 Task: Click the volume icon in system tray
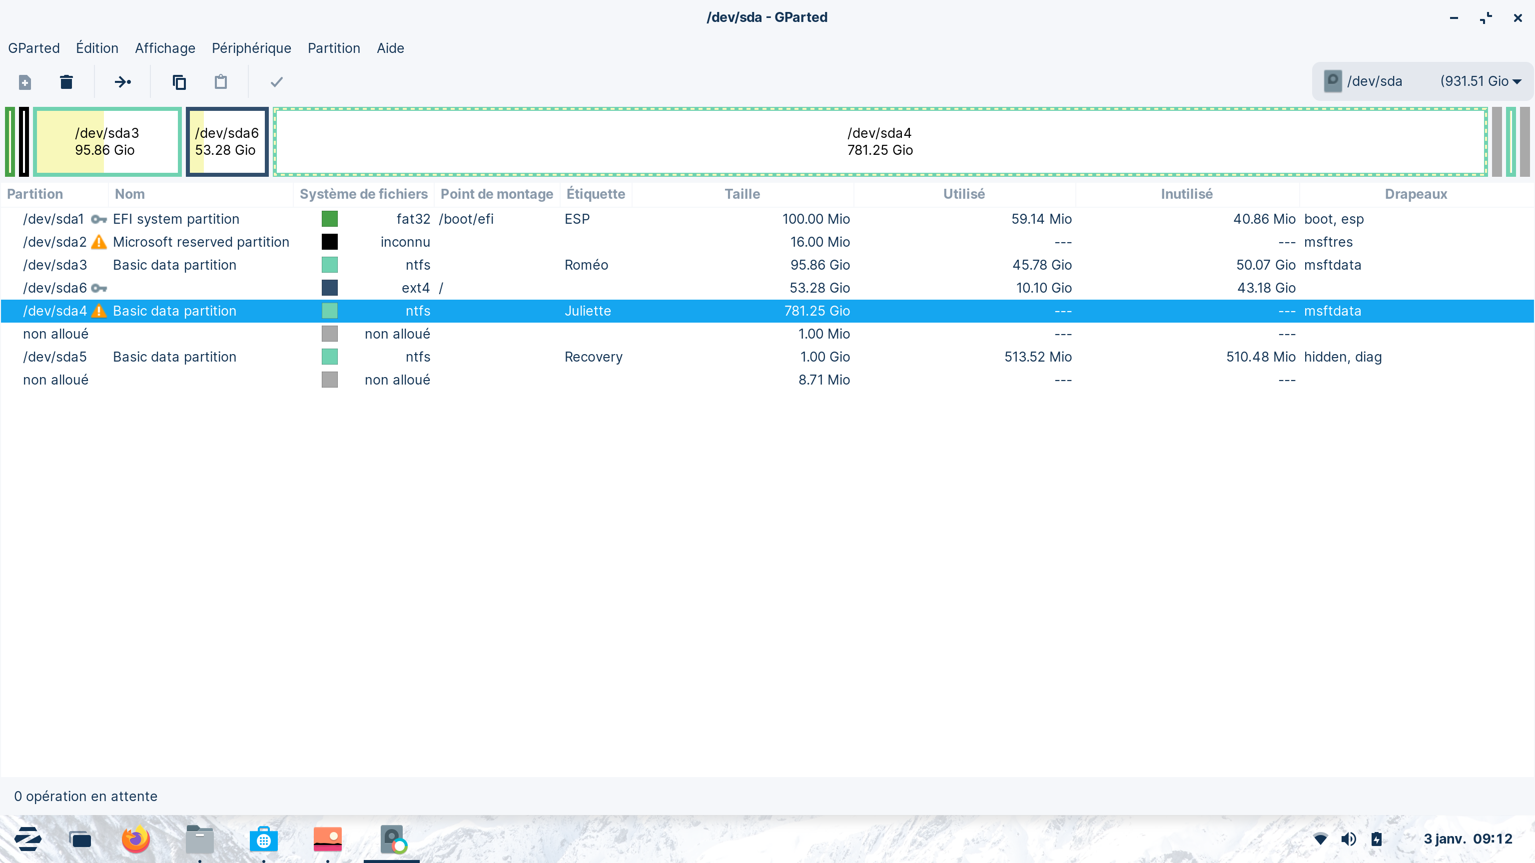(x=1348, y=839)
